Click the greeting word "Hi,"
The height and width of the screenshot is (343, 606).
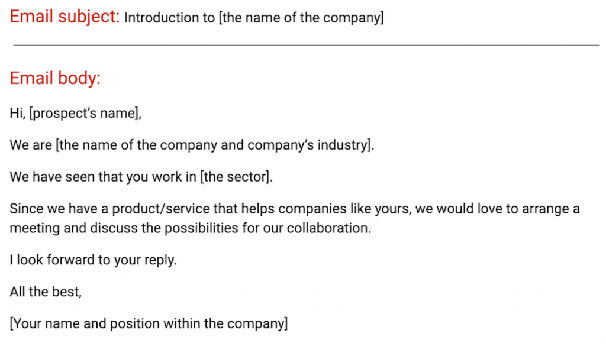tap(18, 114)
